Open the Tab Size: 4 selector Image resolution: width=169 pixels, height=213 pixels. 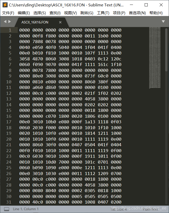click(x=119, y=209)
